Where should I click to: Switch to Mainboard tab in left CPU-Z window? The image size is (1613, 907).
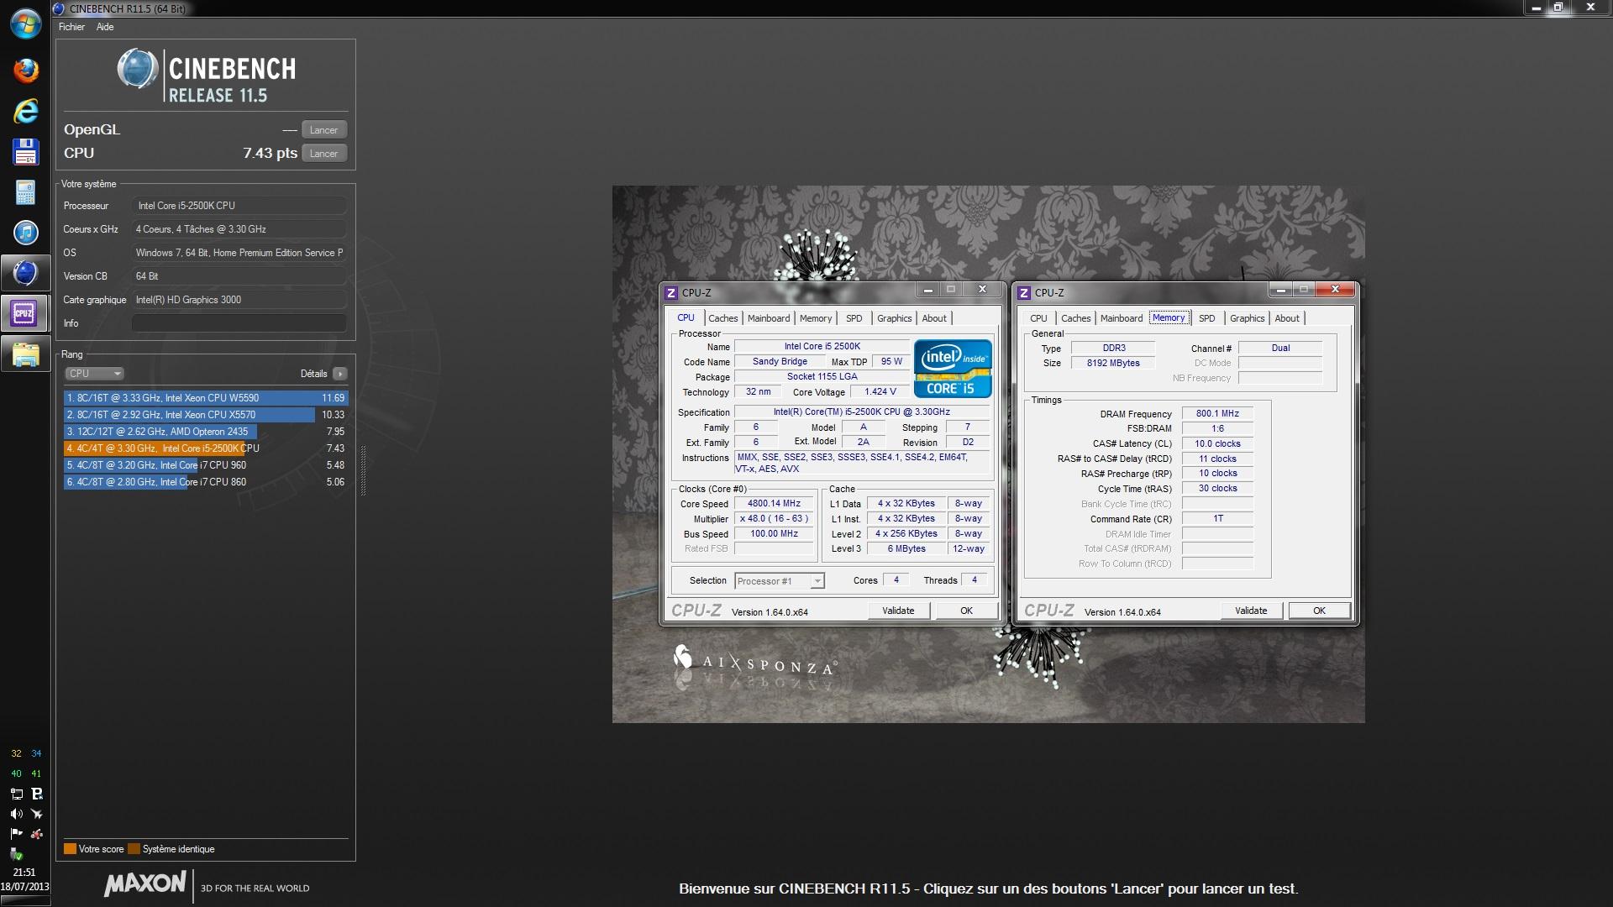tap(769, 318)
